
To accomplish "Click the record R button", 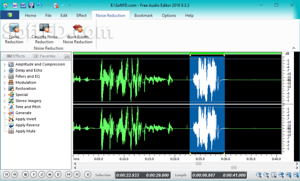I will 88,174.
